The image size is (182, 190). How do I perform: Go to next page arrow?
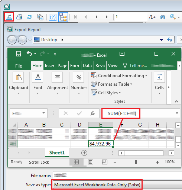point(97,17)
